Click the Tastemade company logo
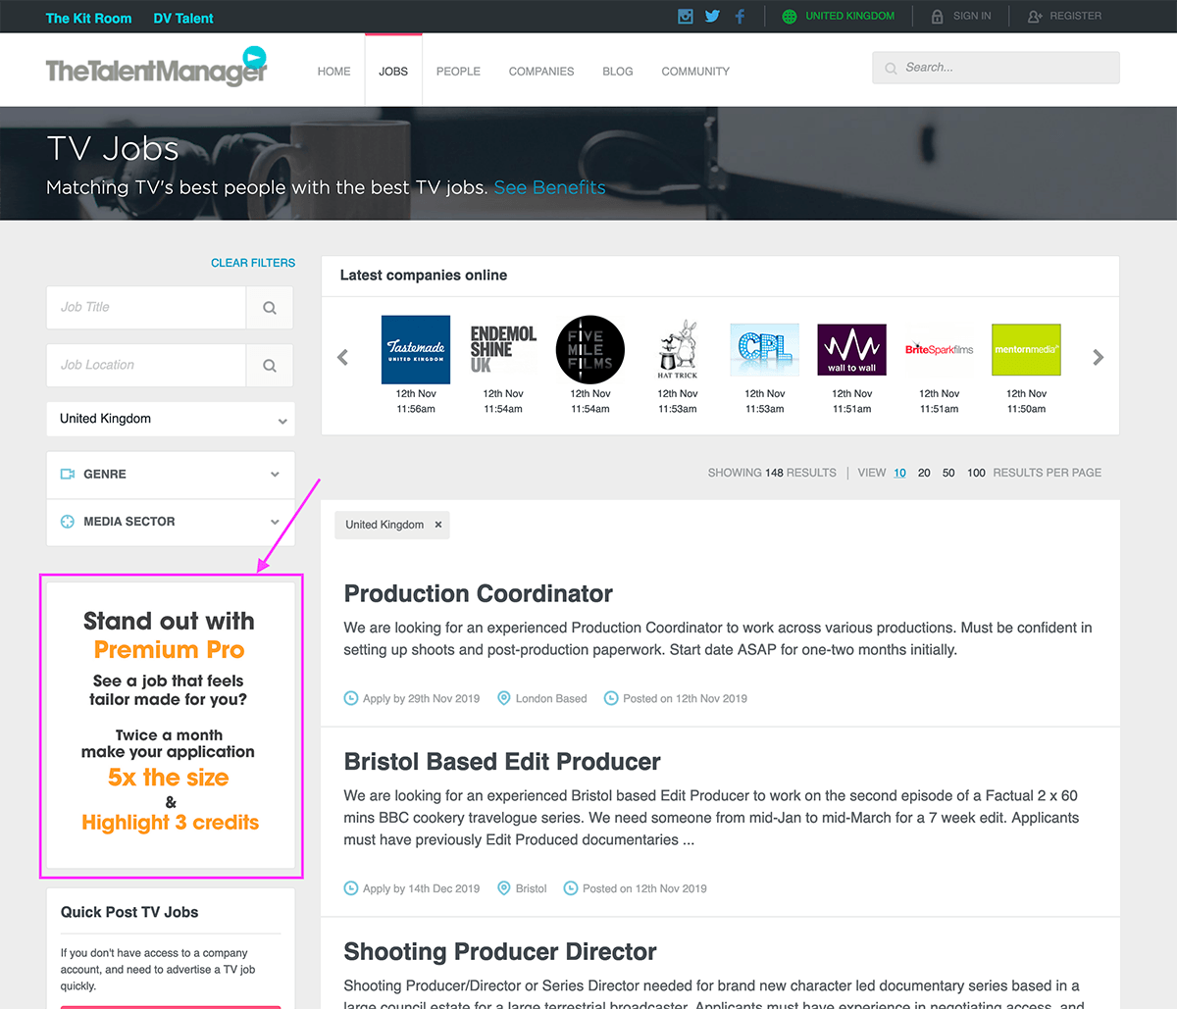The height and width of the screenshot is (1009, 1177). (x=416, y=350)
